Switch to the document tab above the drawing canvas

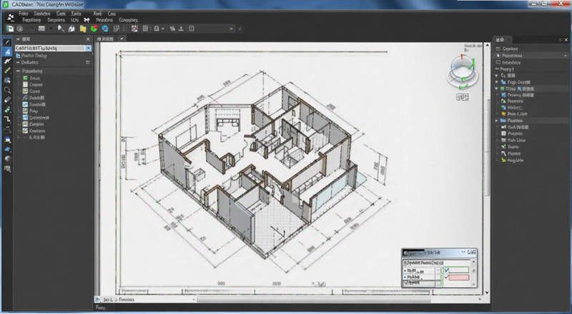pyautogui.click(x=105, y=39)
